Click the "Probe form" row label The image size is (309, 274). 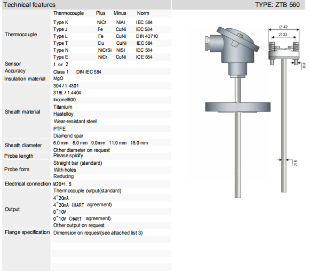point(17,170)
